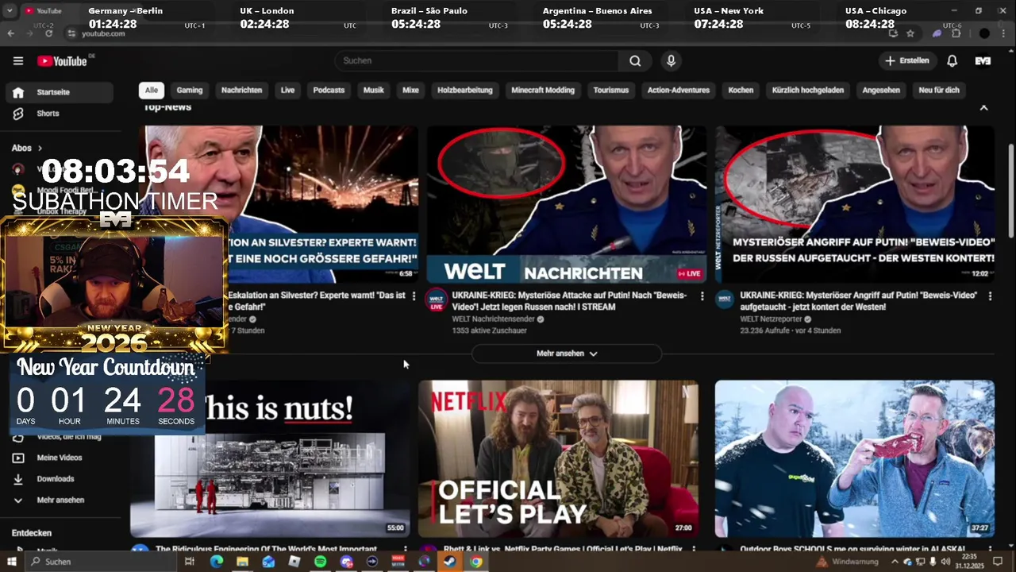
Task: Open the WELT Nachrichten live thumbnail
Action: [567, 204]
